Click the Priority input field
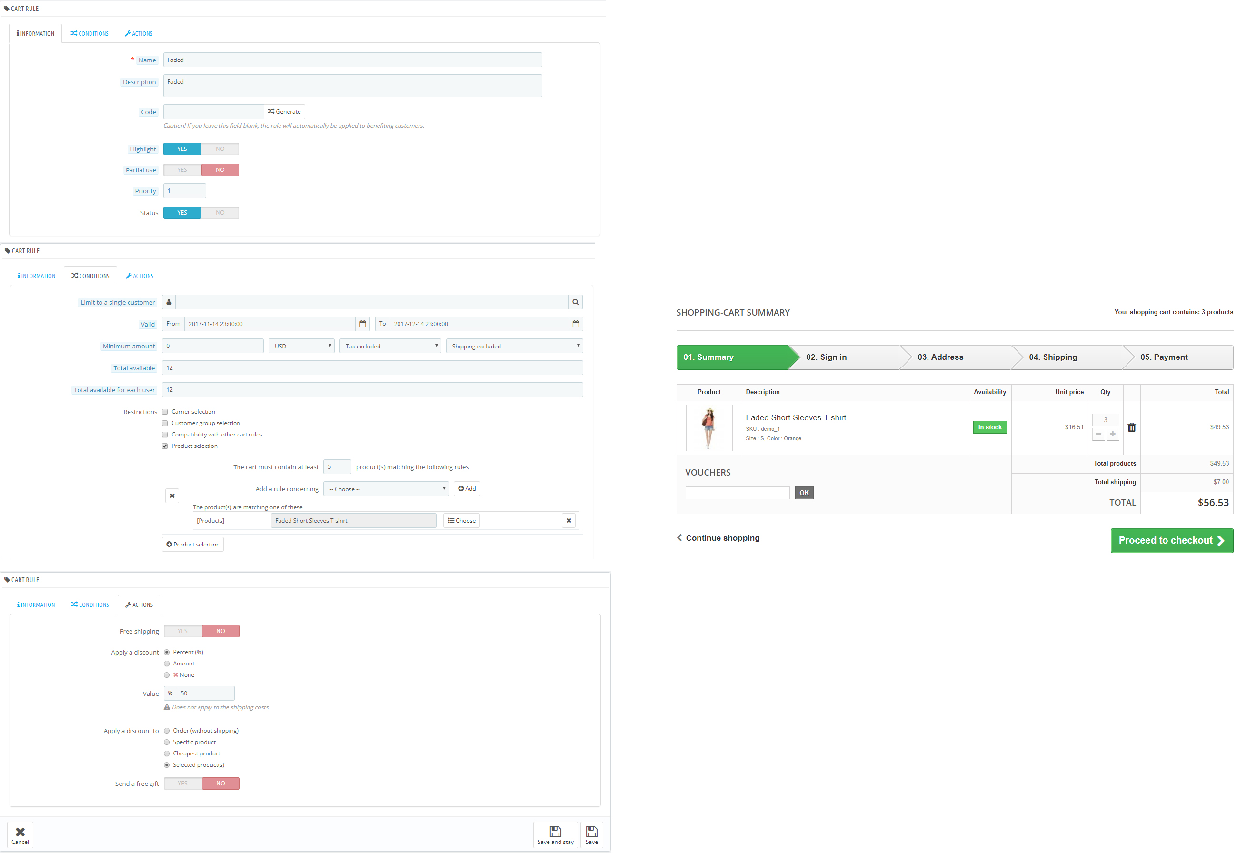The height and width of the screenshot is (853, 1247). [185, 191]
